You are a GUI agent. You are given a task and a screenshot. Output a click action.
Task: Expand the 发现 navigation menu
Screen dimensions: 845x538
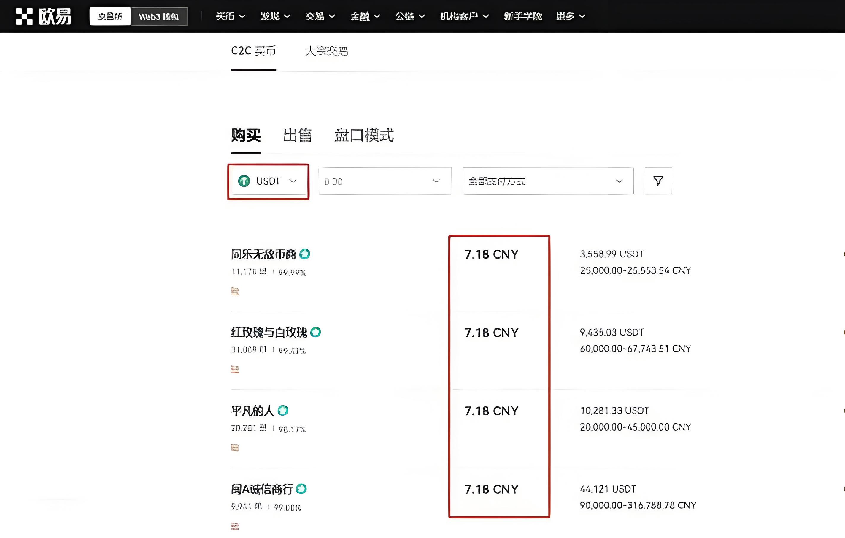[275, 16]
